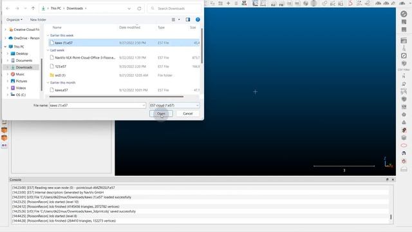
Task: Click the lower orange cube icon on left
Action: (5, 138)
